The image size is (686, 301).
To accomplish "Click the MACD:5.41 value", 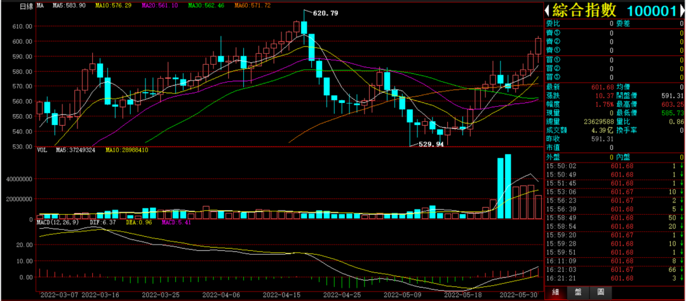I will click(176, 222).
